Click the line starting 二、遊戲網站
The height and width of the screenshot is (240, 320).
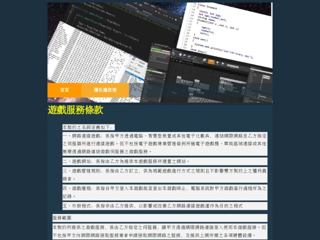(165, 161)
